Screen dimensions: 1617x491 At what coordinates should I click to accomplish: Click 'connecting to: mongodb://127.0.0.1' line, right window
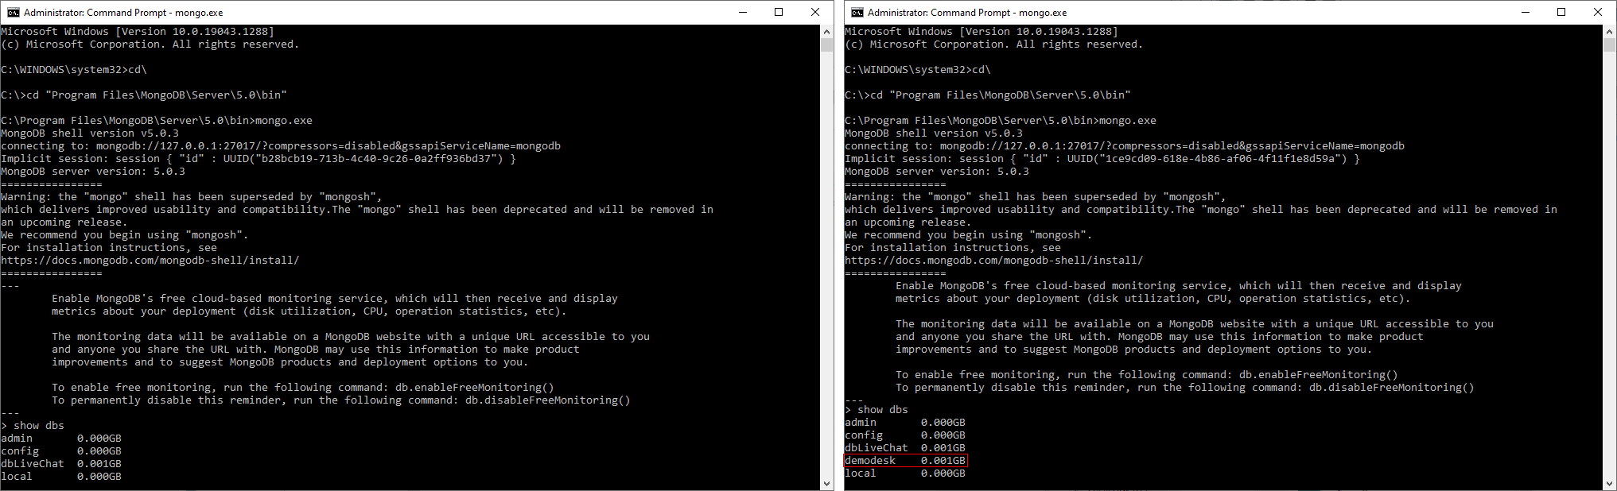pyautogui.click(x=1125, y=146)
